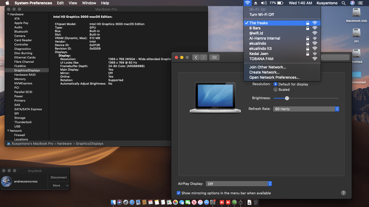Screen dimensions: 369x207
Task: Open Maps from the Dock
Action: coord(169,202)
